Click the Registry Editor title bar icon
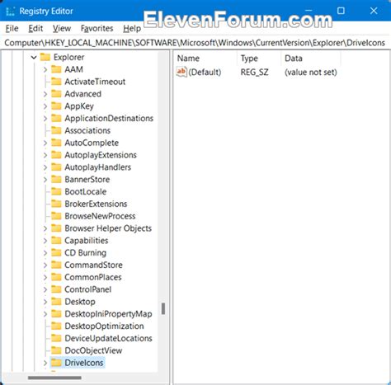Screen dimensions: 391x385 click(x=10, y=12)
